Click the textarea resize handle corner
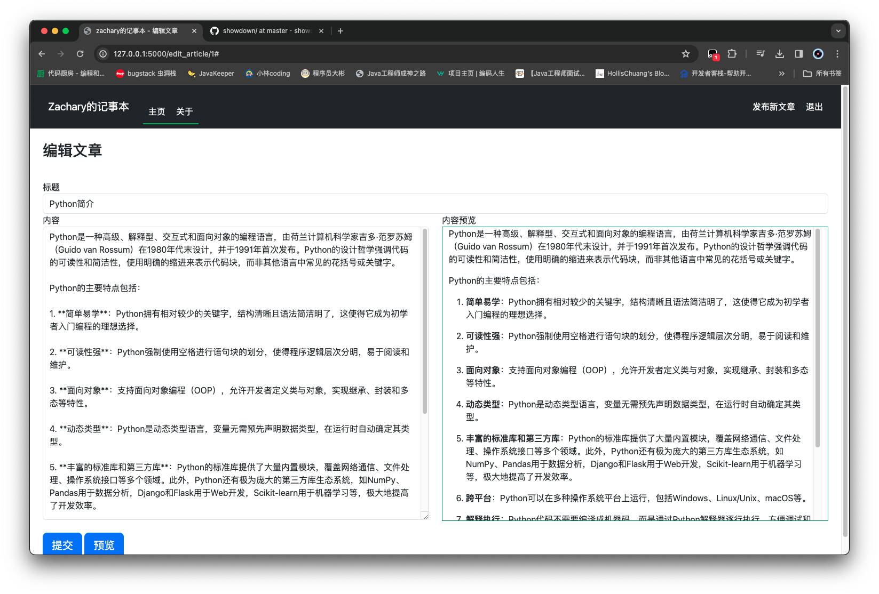The image size is (879, 594). (x=425, y=516)
